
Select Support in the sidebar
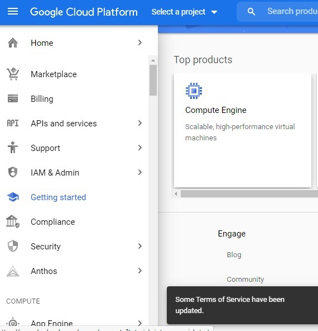[74, 148]
